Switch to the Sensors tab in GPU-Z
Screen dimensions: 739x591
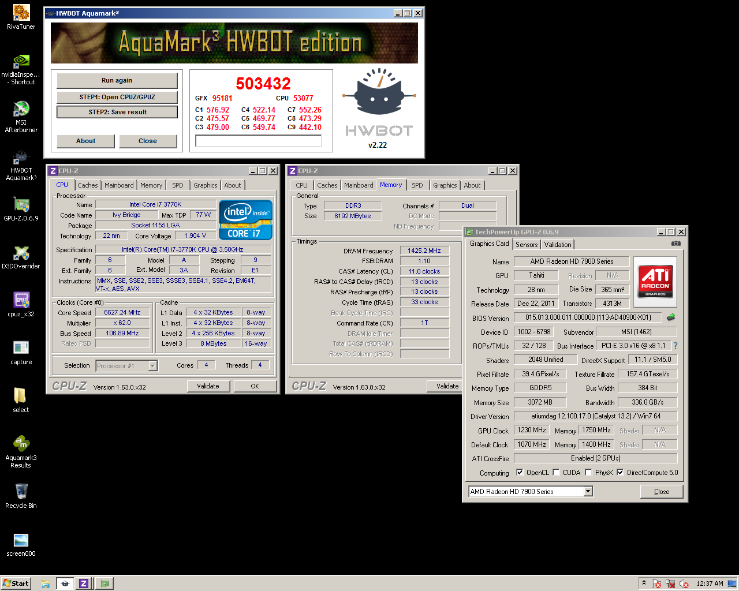(x=527, y=245)
